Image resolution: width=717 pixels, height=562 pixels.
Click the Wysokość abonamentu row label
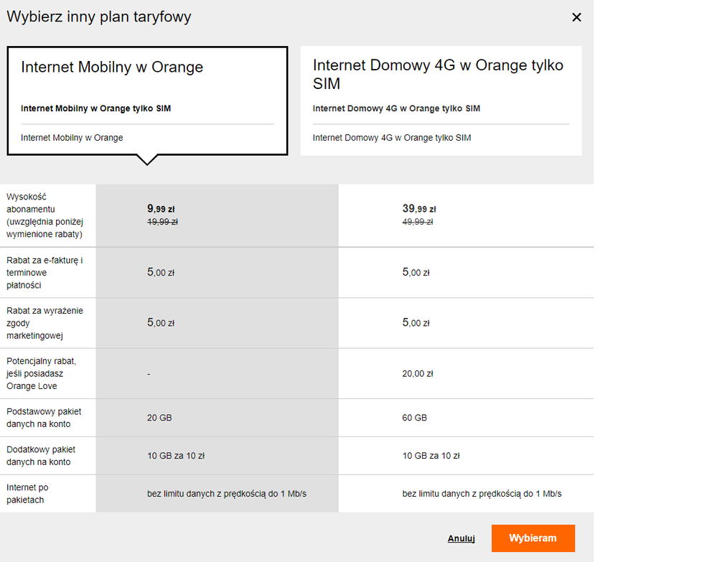click(x=44, y=215)
